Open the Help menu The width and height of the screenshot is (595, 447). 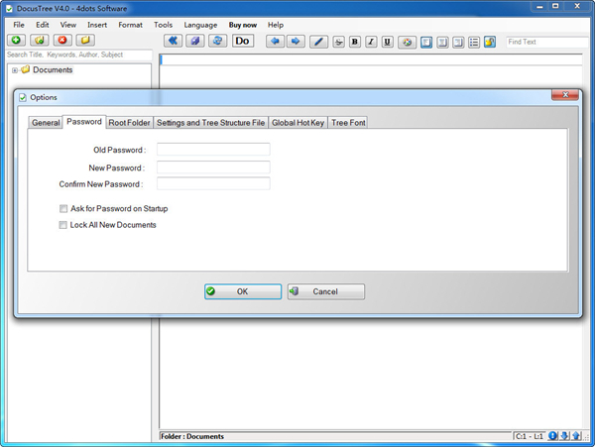click(276, 25)
